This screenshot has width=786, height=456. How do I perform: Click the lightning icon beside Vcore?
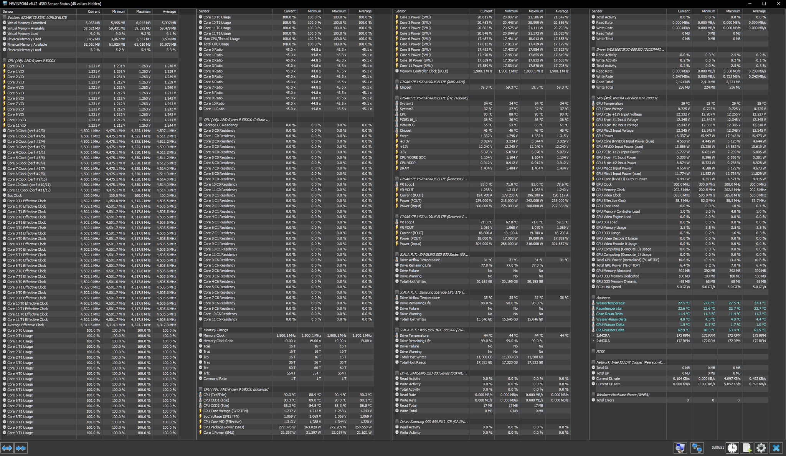pyautogui.click(x=397, y=135)
